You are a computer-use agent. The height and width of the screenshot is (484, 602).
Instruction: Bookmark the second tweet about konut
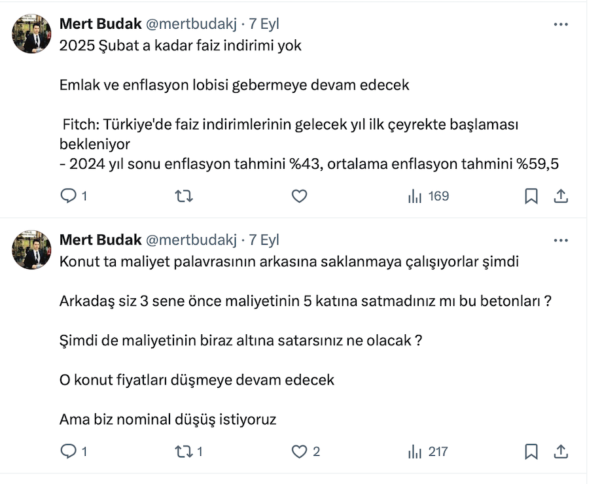tap(531, 451)
